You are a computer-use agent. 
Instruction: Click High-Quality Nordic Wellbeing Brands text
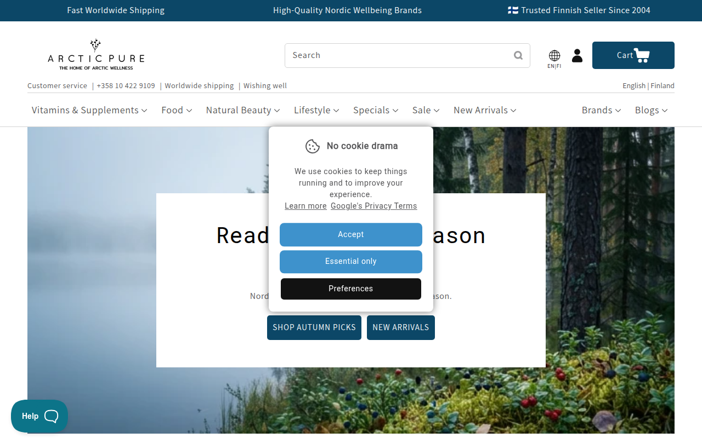pos(347,10)
